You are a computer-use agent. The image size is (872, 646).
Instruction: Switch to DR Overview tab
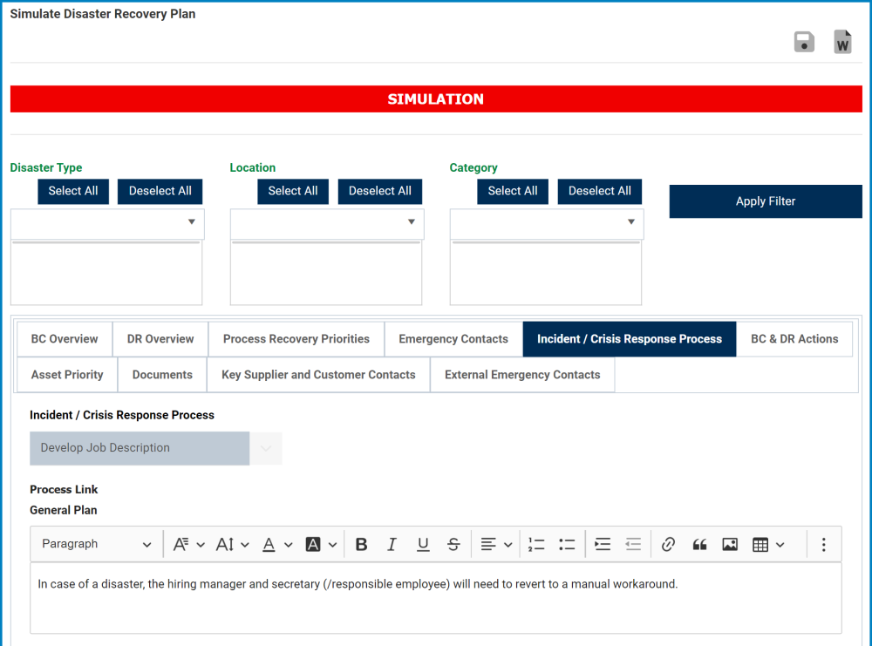[x=160, y=339]
